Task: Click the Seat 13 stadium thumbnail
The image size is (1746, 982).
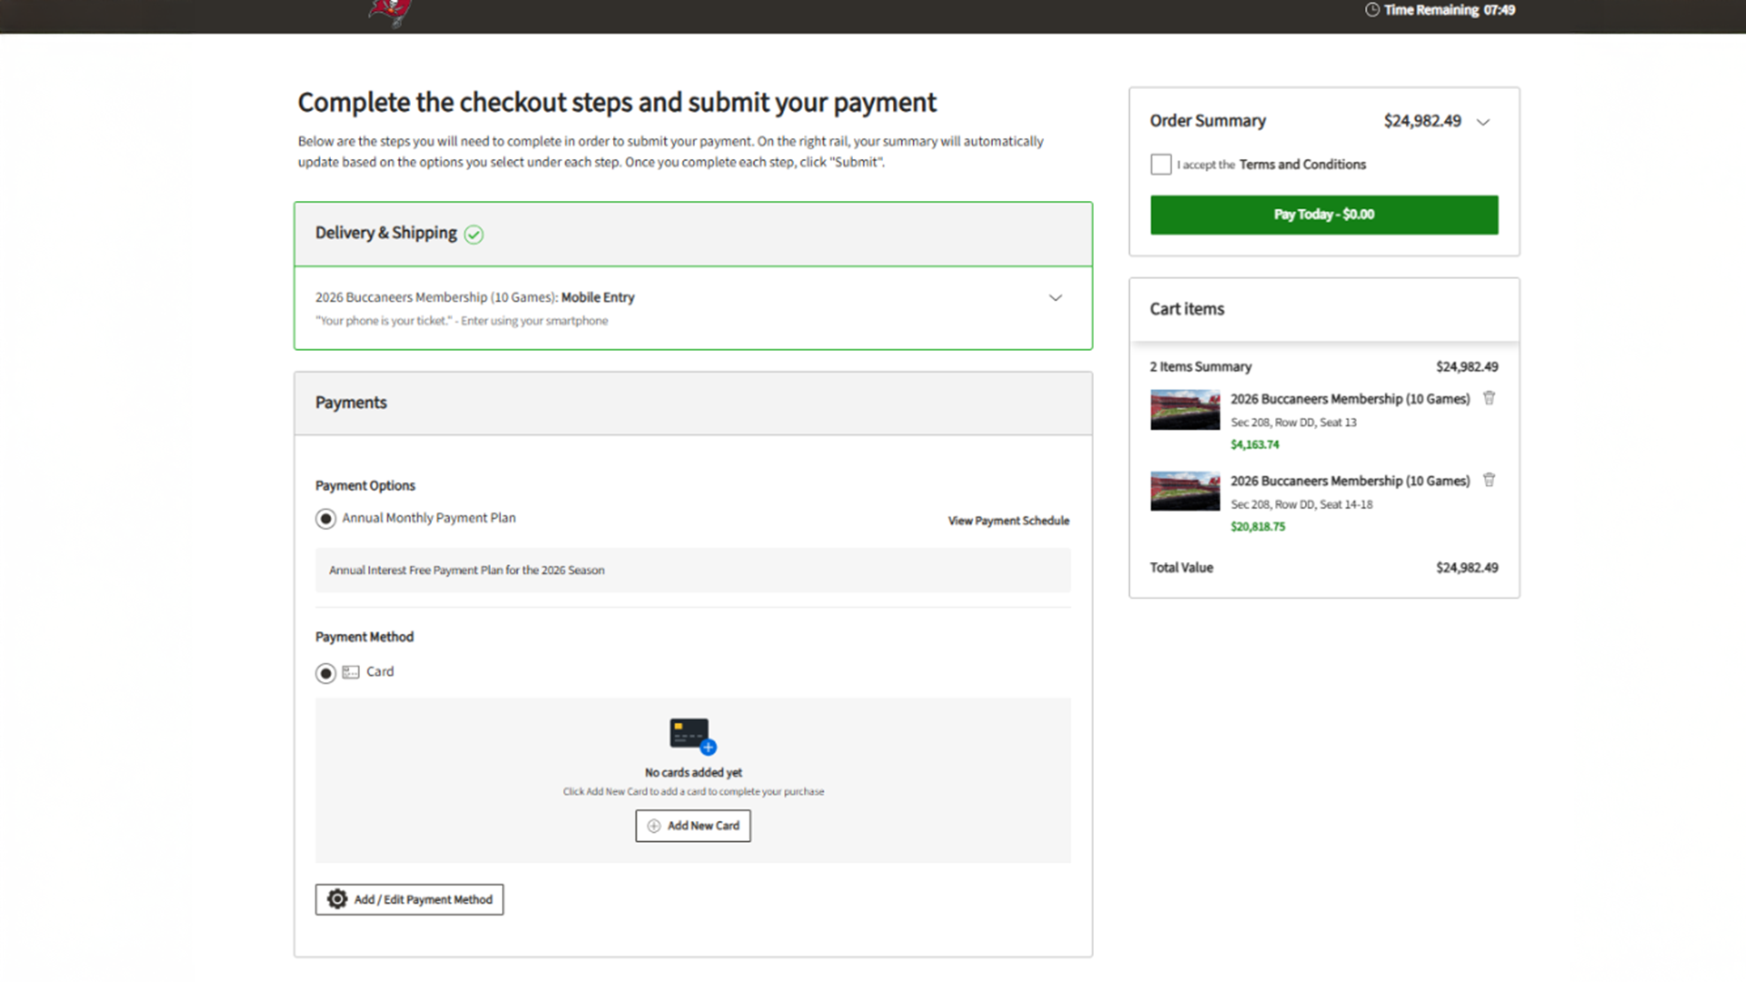Action: 1185,410
